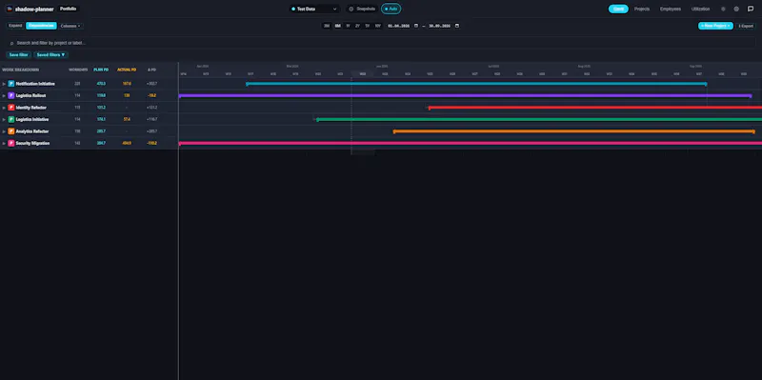Click the blue Notification Initiative Gantt bar
The height and width of the screenshot is (380, 762).
point(476,84)
